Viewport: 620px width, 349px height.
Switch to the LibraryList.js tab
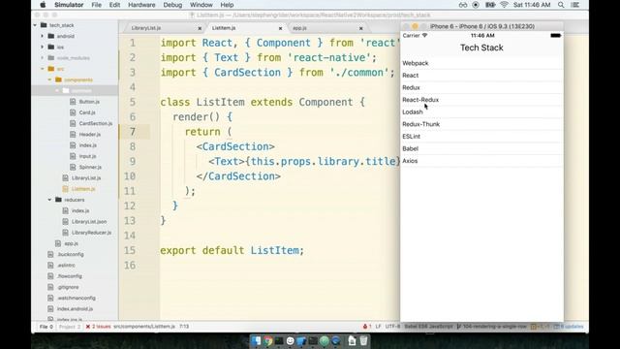coord(146,28)
